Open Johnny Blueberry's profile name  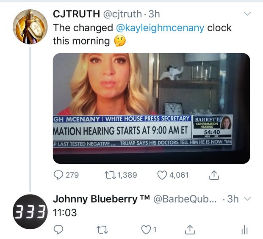point(102,199)
